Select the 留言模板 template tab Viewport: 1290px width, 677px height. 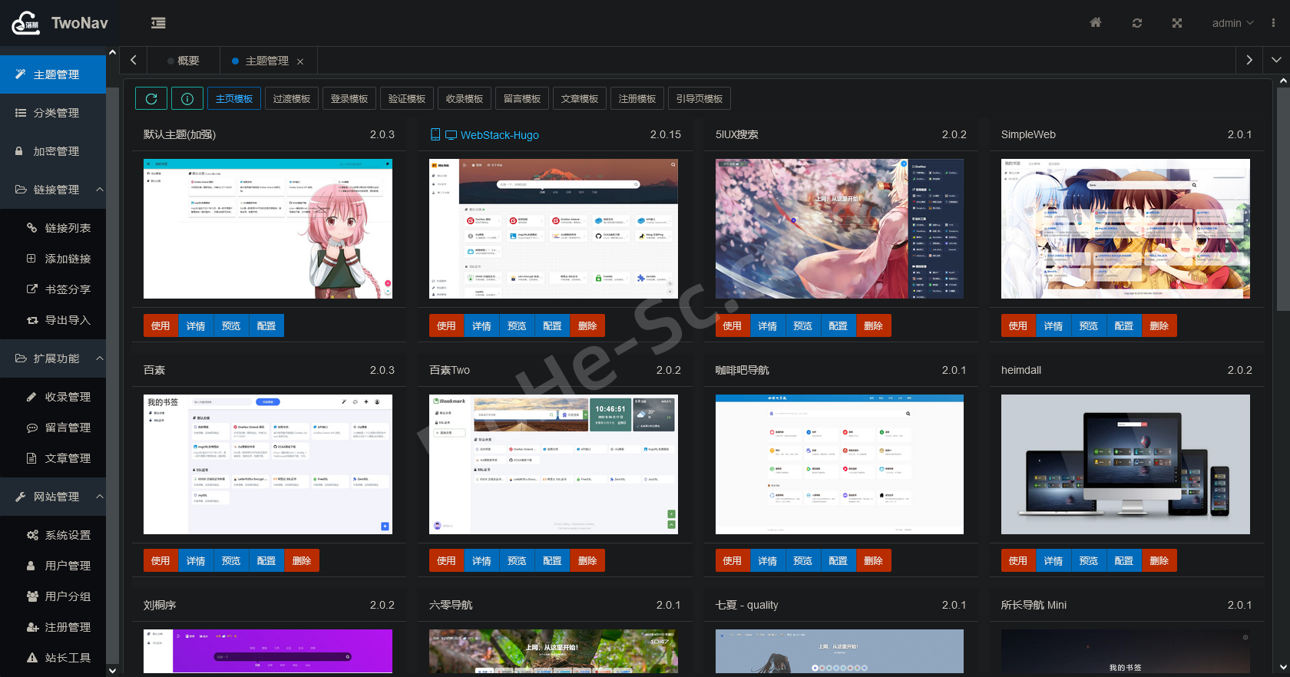(522, 98)
